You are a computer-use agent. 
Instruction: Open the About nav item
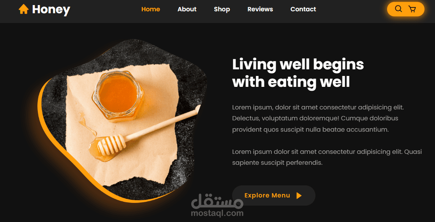[187, 9]
